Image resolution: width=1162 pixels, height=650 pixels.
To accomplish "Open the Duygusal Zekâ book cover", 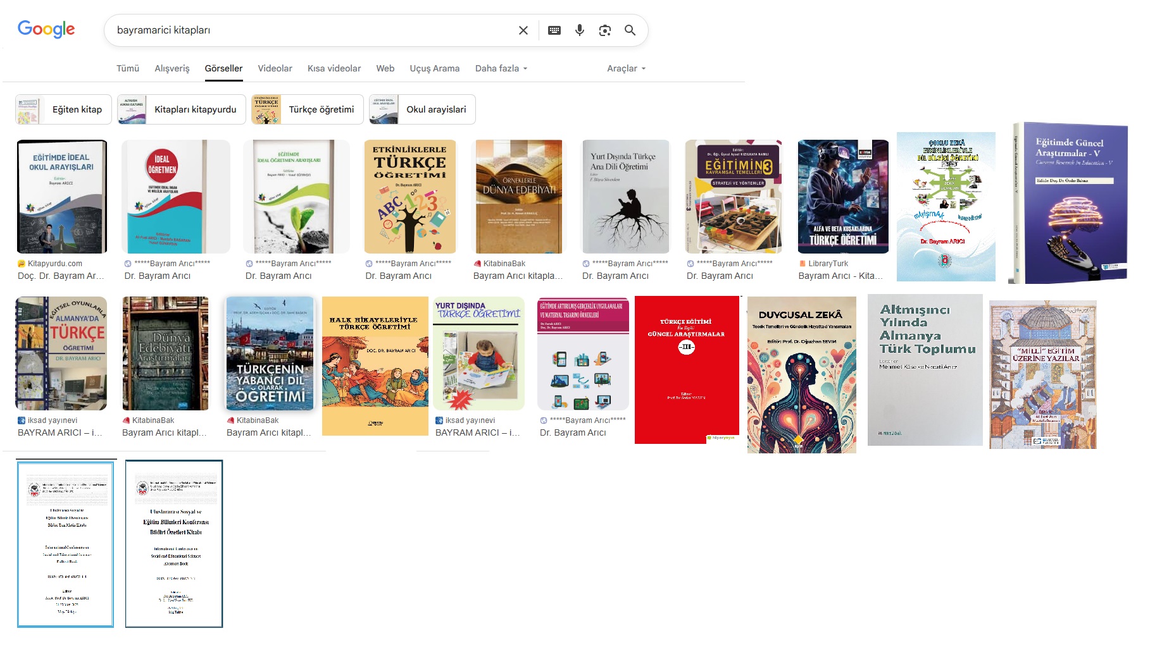I will (x=801, y=374).
